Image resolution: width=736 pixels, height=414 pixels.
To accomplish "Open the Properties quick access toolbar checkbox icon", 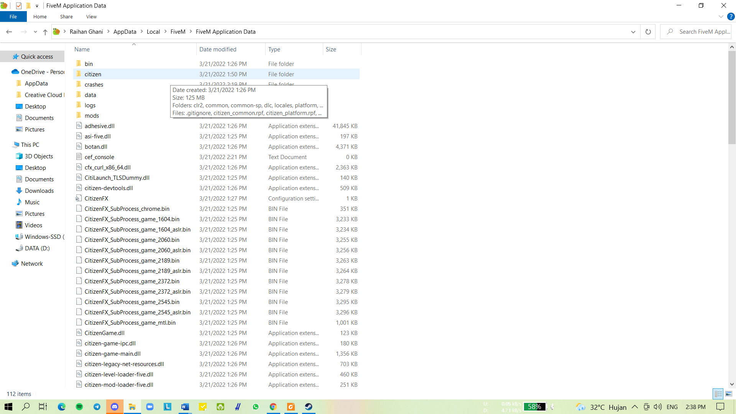I will (19, 6).
